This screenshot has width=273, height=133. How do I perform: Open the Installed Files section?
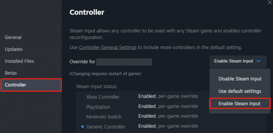click(19, 61)
